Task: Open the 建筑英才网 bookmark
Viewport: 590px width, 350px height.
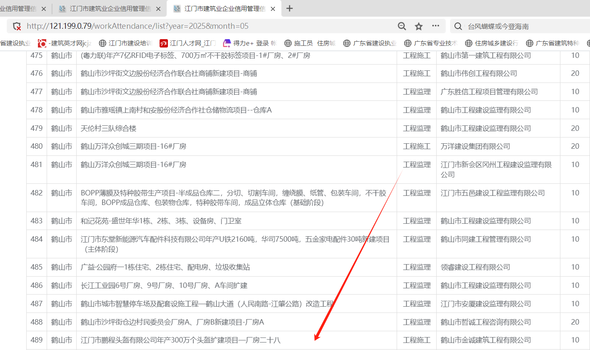Action: coord(65,43)
